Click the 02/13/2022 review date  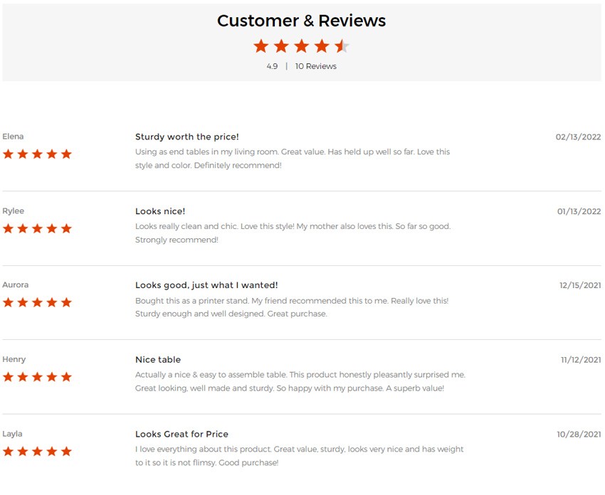(x=578, y=137)
